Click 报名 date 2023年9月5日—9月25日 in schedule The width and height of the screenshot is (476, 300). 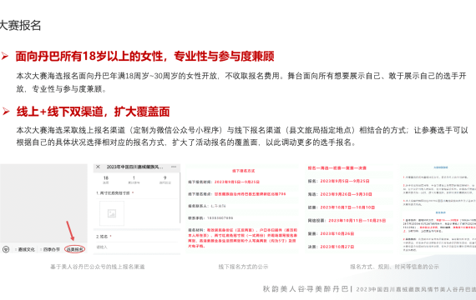(x=345, y=181)
